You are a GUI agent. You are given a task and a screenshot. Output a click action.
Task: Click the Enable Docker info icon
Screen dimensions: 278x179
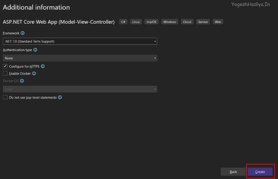(34, 74)
